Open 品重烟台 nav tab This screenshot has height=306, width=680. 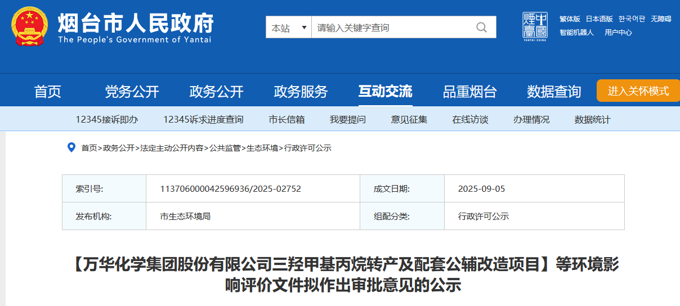click(470, 91)
